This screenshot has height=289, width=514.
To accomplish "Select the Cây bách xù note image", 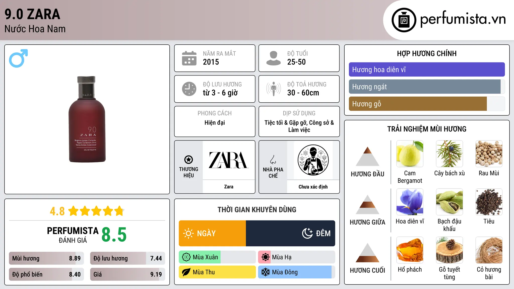I will point(449,154).
